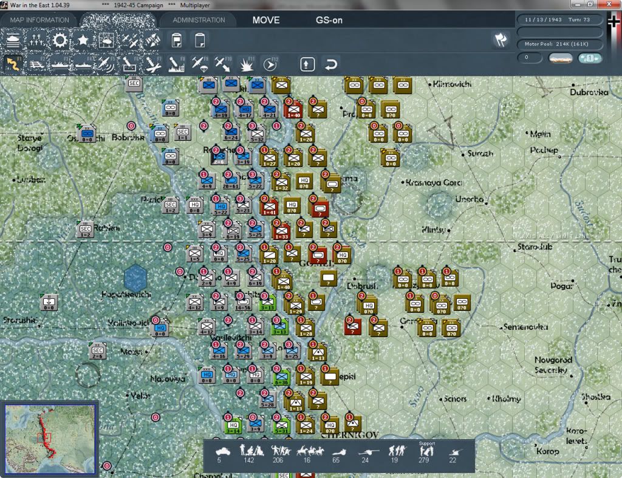
Task: Open the victory star icon
Action: point(83,40)
